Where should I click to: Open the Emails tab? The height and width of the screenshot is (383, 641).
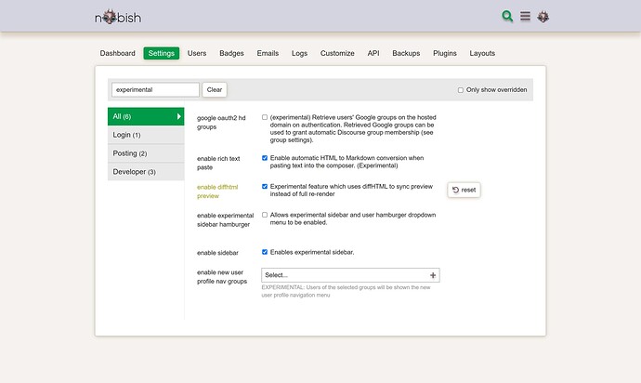268,53
